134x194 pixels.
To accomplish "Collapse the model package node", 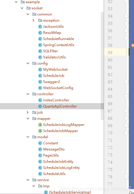I will [28, 137].
